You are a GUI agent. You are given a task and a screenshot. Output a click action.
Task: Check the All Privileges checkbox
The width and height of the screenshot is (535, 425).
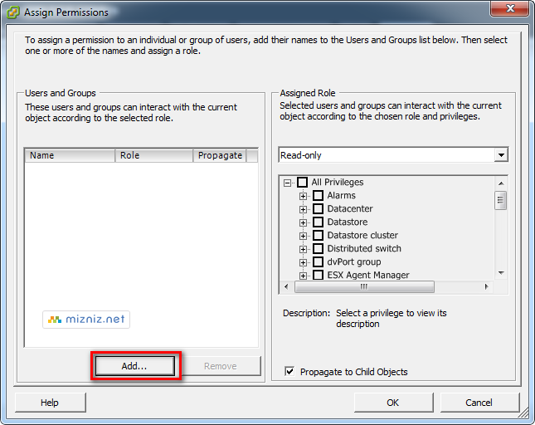click(302, 182)
